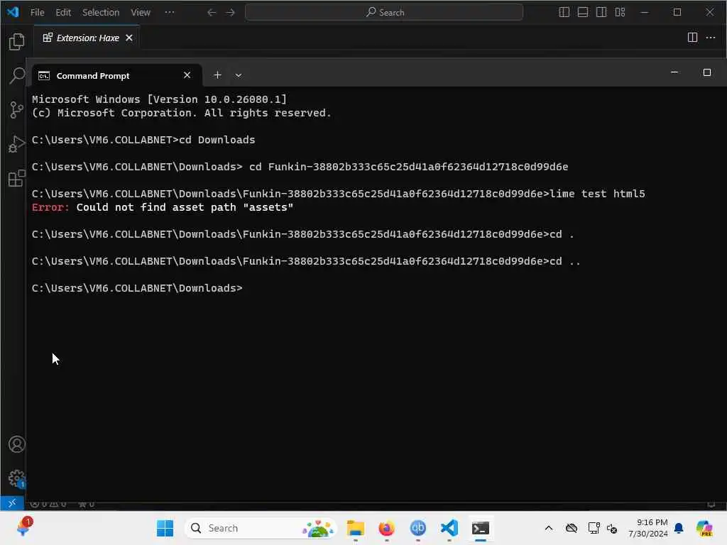Open Copilot preview from the taskbar

[704, 528]
